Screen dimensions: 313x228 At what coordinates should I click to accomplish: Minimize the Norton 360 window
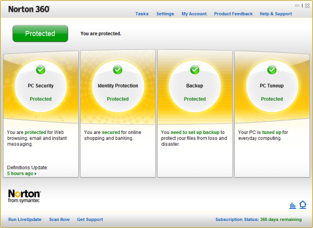[297, 5]
